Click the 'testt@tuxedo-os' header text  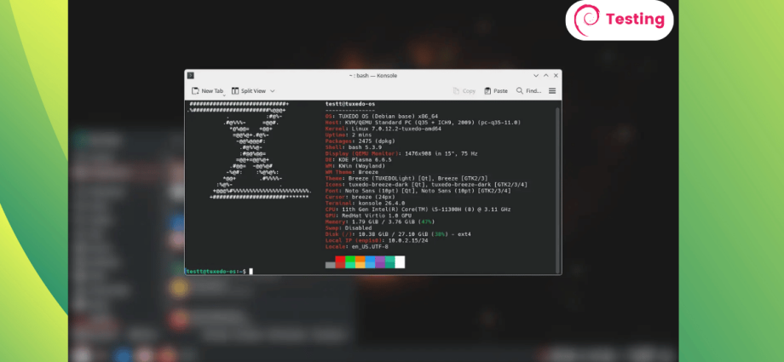350,104
